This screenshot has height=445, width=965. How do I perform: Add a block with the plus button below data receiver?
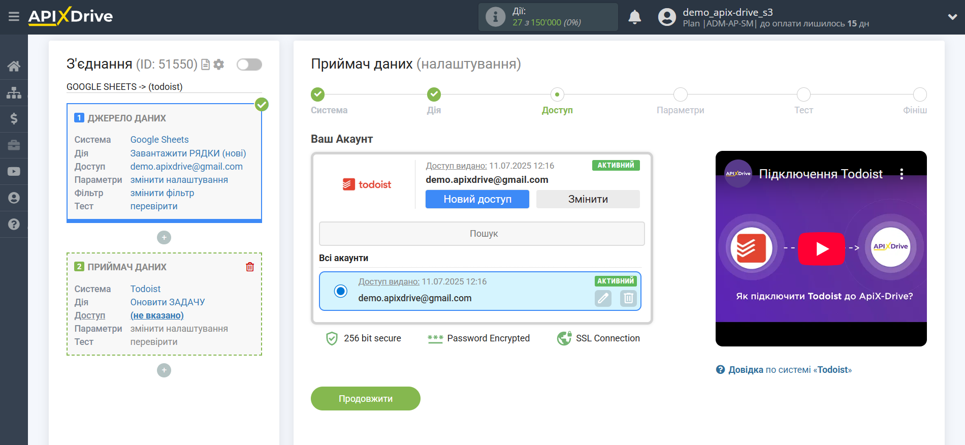point(164,370)
